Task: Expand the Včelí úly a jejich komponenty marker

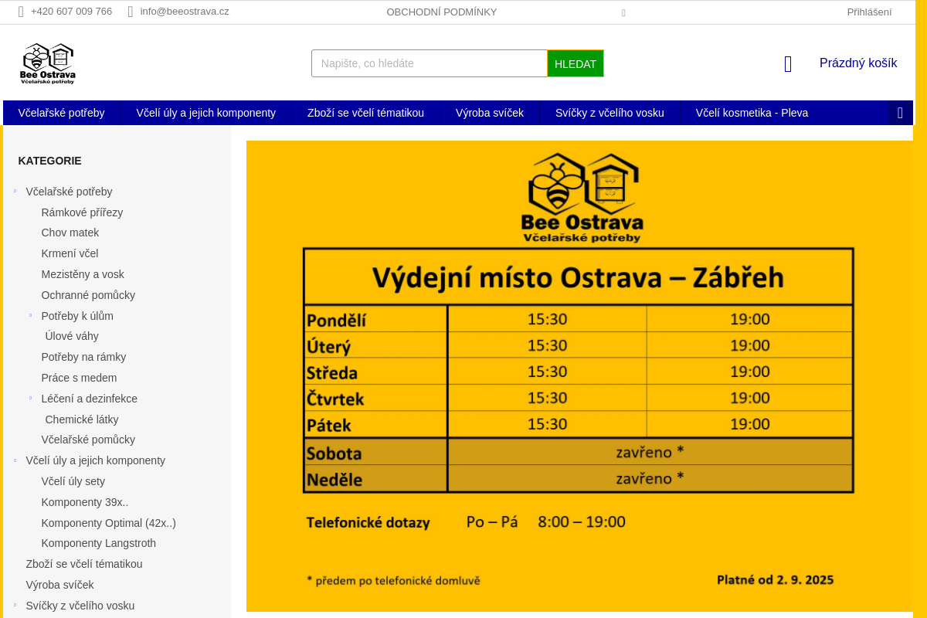Action: point(15,459)
